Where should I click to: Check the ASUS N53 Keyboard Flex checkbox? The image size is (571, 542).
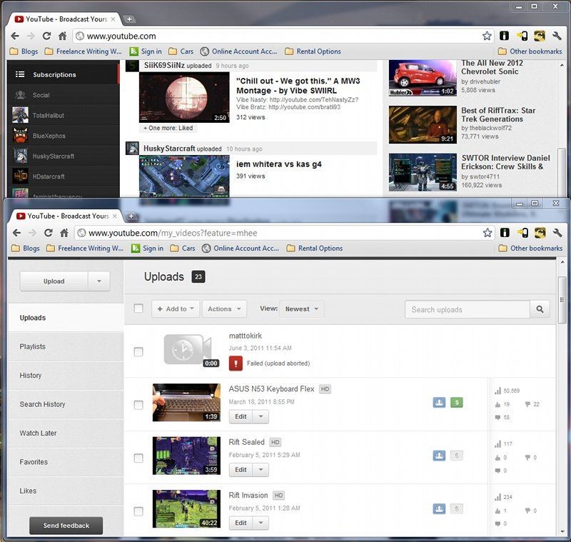[x=138, y=405]
